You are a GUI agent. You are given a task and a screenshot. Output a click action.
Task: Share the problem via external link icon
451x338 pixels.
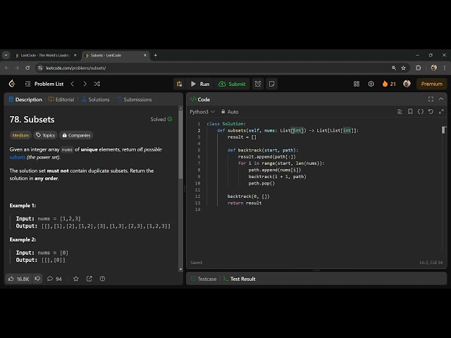pos(89,279)
